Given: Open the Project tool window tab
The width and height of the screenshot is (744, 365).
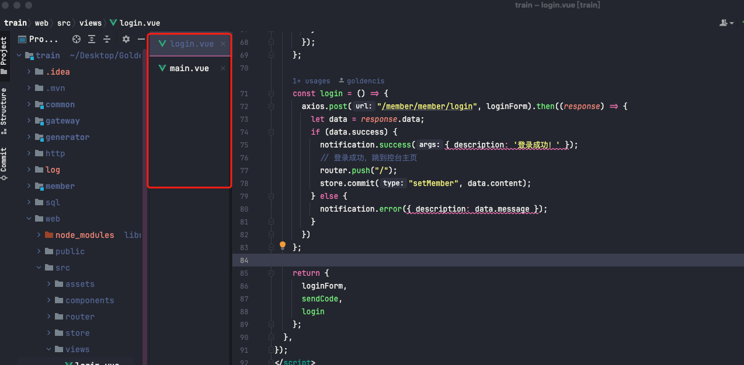Looking at the screenshot, I should click(4, 56).
